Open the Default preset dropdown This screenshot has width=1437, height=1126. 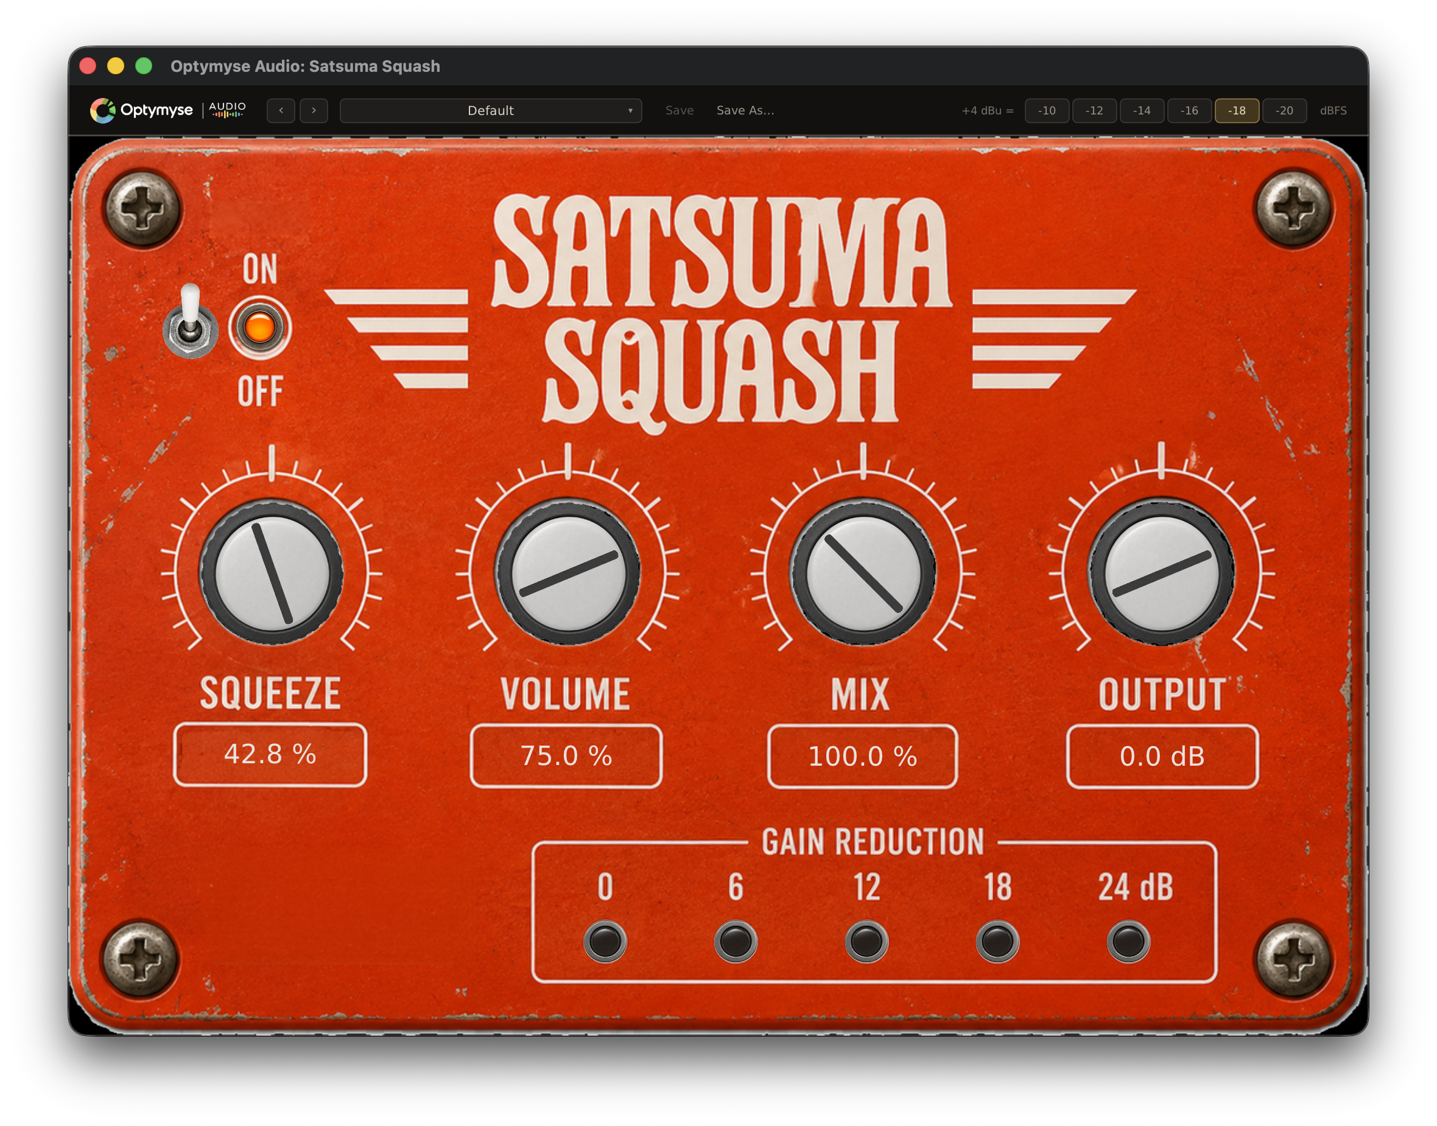(491, 110)
